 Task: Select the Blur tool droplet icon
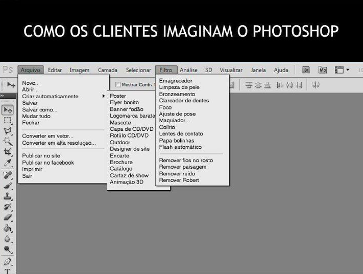[7, 239]
